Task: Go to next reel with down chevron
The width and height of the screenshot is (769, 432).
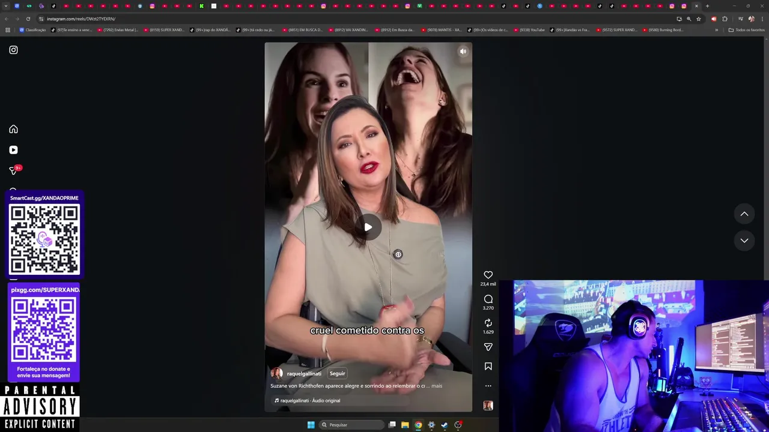Action: pyautogui.click(x=744, y=241)
